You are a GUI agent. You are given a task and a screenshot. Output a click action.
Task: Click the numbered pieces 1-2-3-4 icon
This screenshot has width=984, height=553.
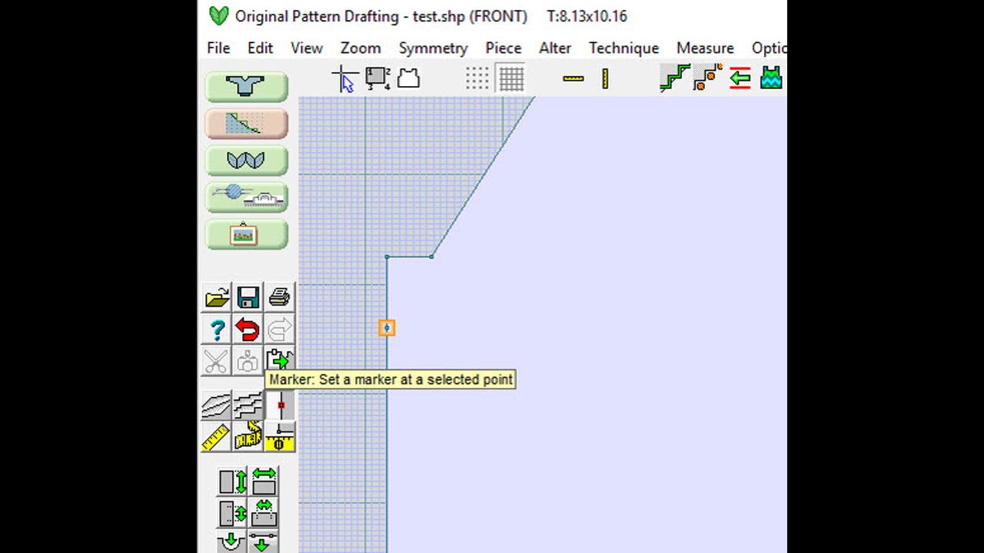tap(377, 78)
